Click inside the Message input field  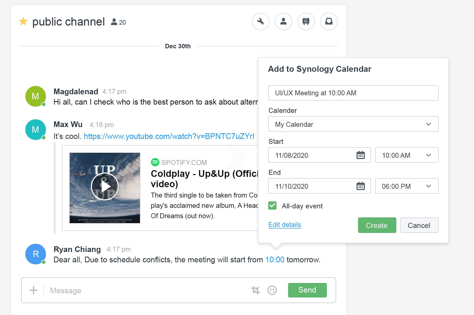click(x=129, y=290)
